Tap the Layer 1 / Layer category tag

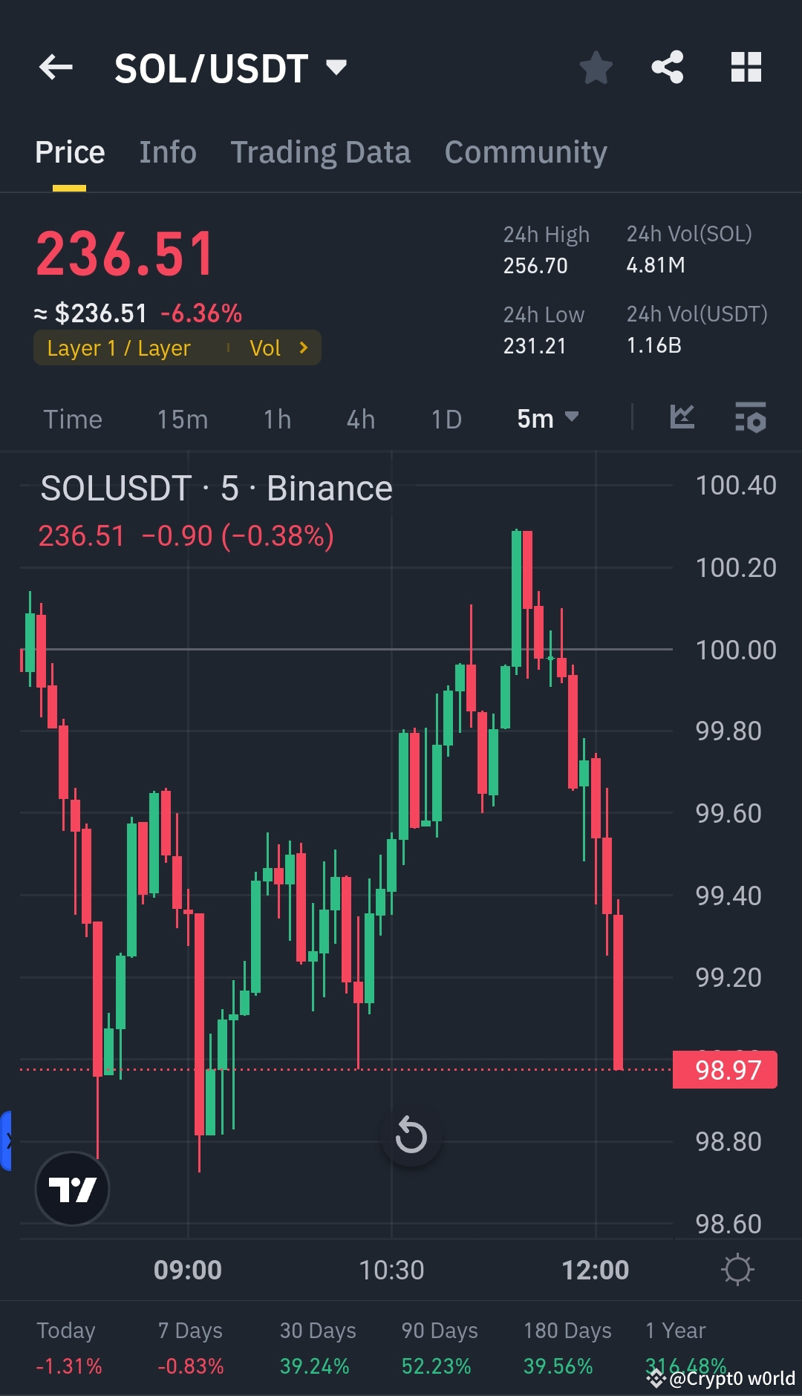pyautogui.click(x=119, y=347)
